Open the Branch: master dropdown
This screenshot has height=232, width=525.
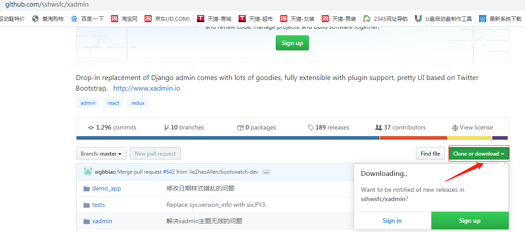[x=101, y=154]
